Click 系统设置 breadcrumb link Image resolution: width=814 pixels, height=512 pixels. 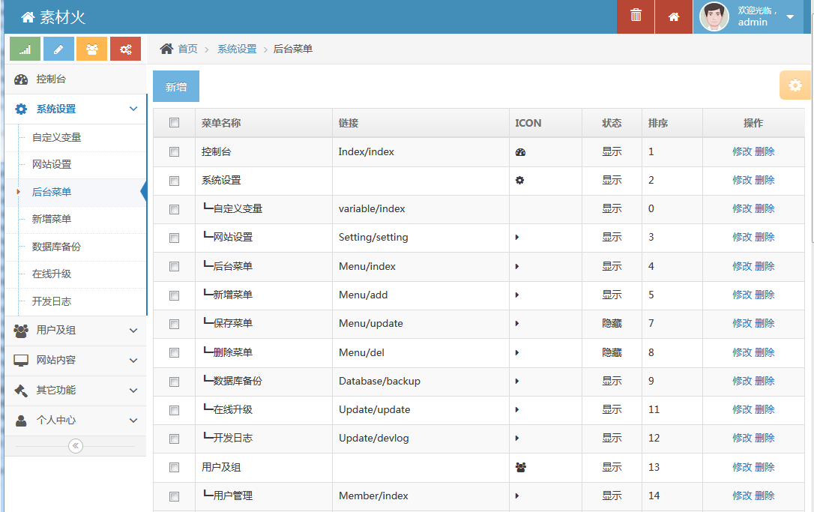[237, 49]
